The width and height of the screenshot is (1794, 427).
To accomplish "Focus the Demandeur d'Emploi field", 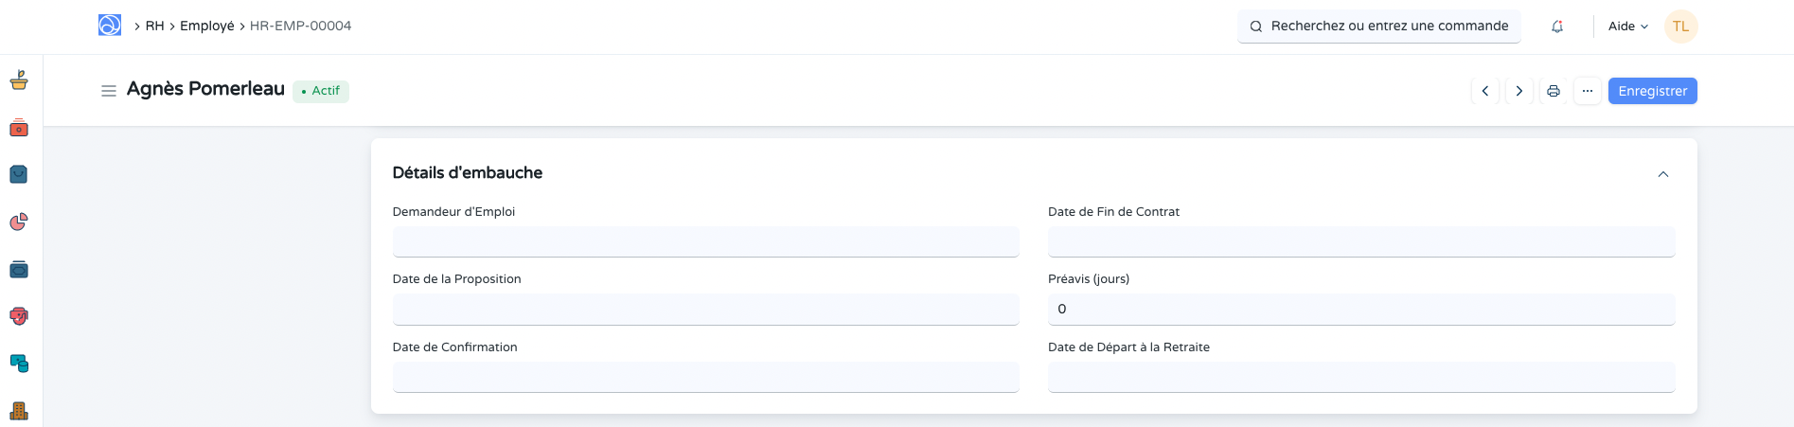I will pos(705,241).
